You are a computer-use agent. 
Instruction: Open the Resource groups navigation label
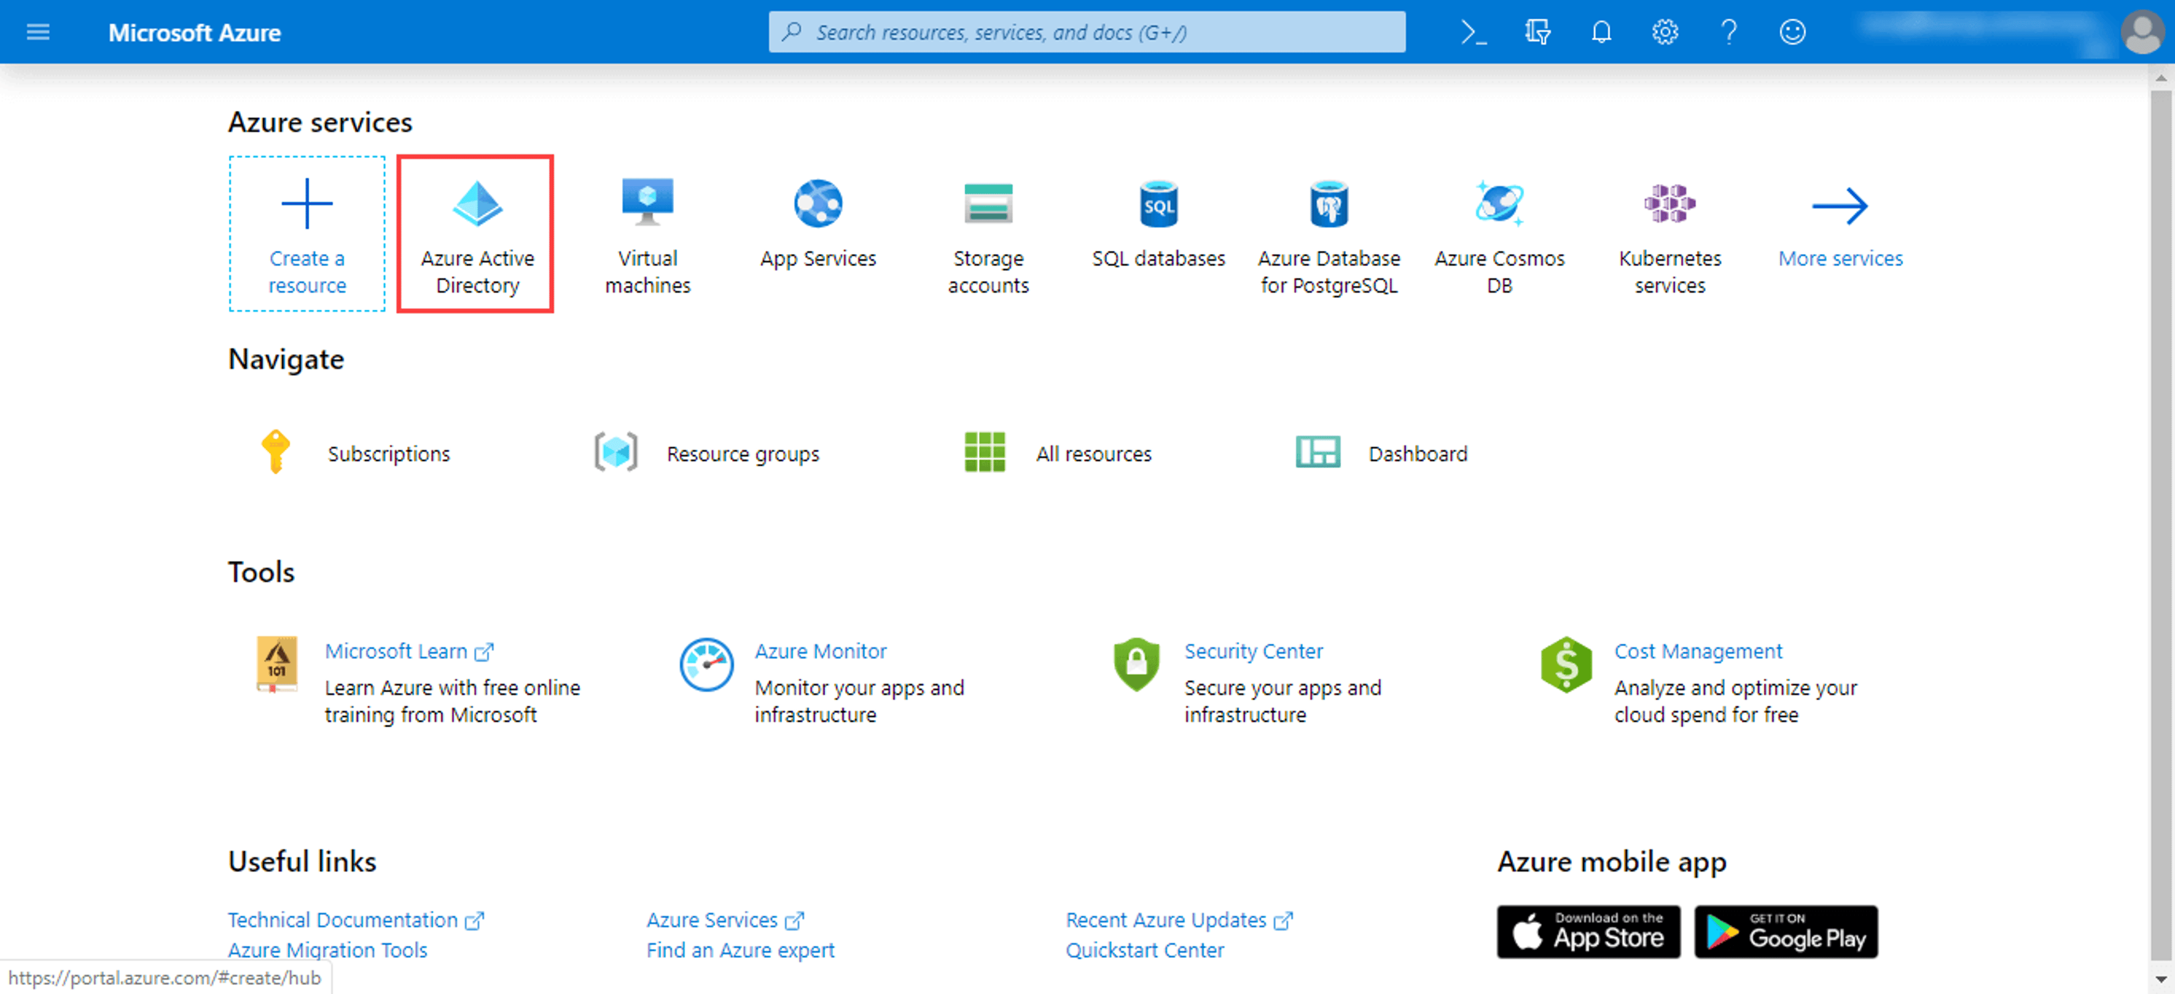point(742,454)
